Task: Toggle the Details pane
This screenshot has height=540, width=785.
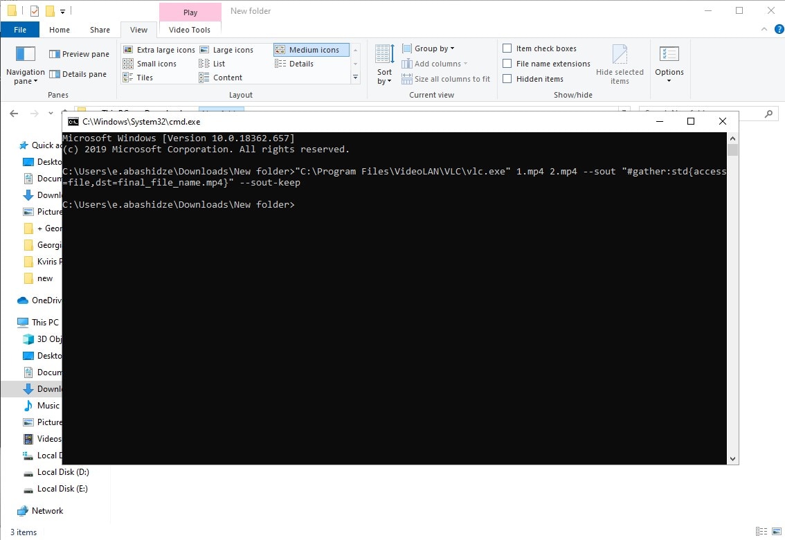Action: [x=78, y=74]
